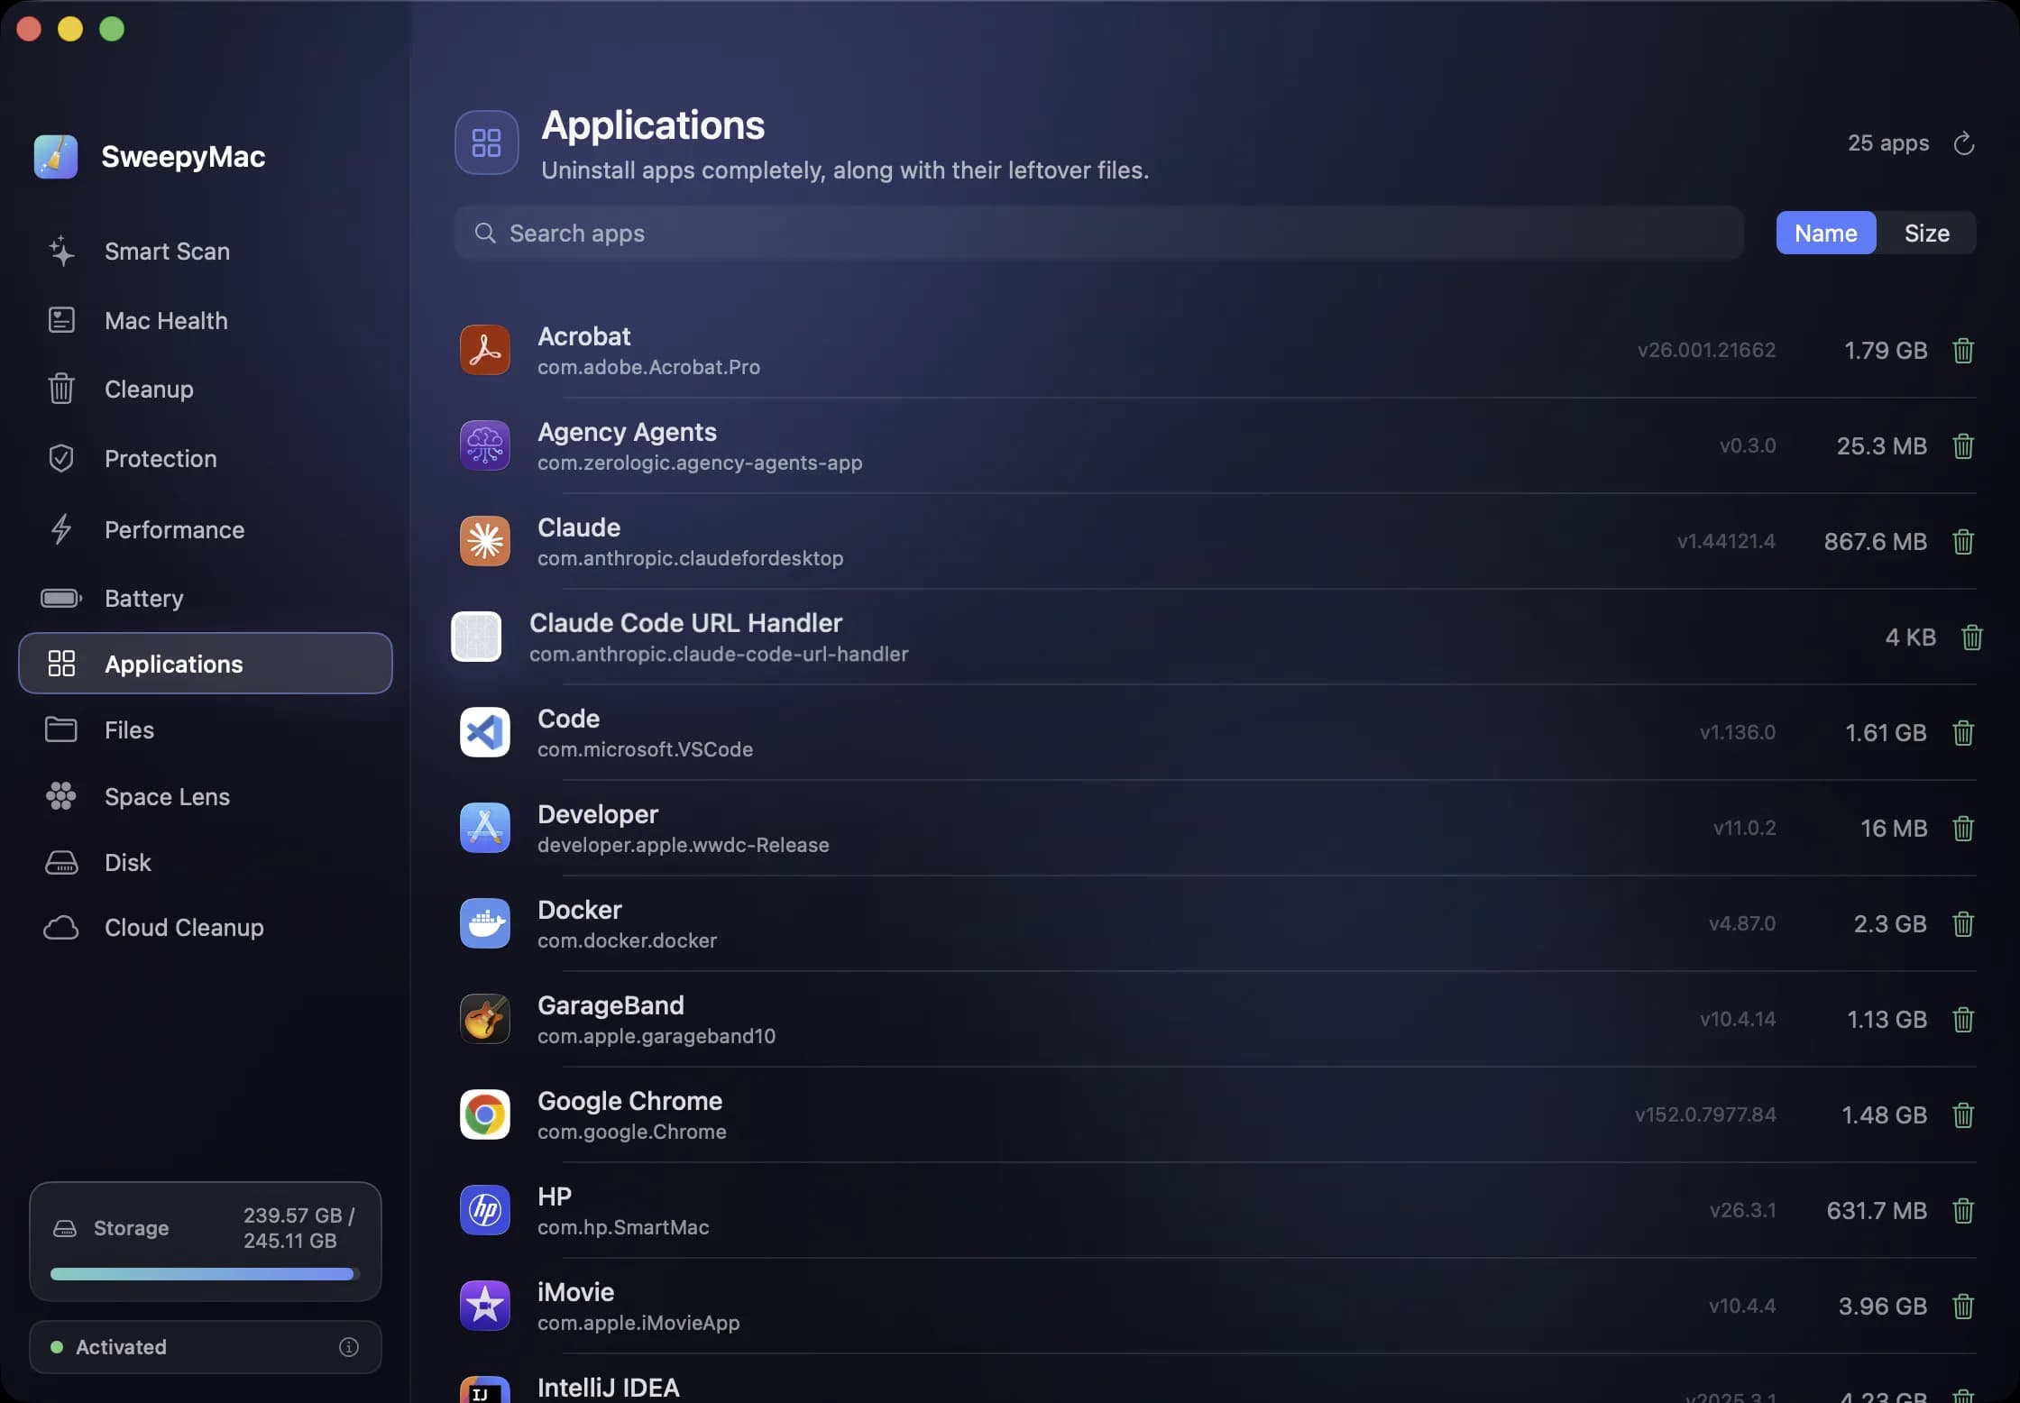Select Applications in the sidebar

(206, 664)
